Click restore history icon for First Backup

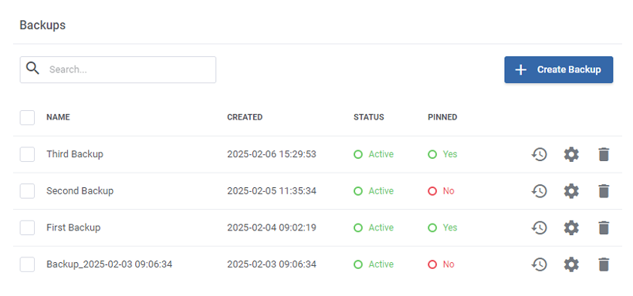(x=539, y=228)
